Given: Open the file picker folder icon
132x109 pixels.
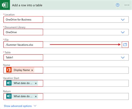Looking at the screenshot, I should 125,45.
